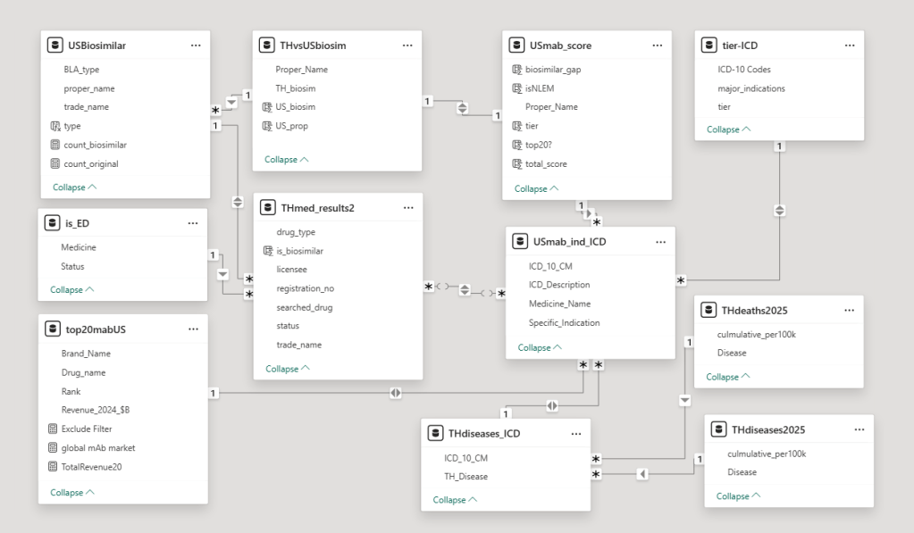The height and width of the screenshot is (533, 914).
Task: Click the icon beside US_biosim field
Action: point(266,107)
